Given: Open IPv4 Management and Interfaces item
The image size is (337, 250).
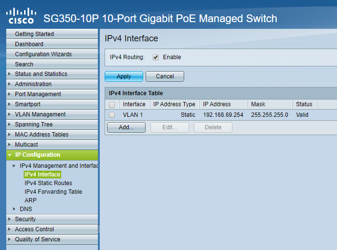Looking at the screenshot, I should coord(59,166).
